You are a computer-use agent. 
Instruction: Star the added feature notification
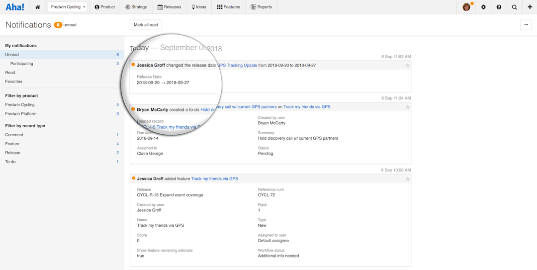pos(408,179)
